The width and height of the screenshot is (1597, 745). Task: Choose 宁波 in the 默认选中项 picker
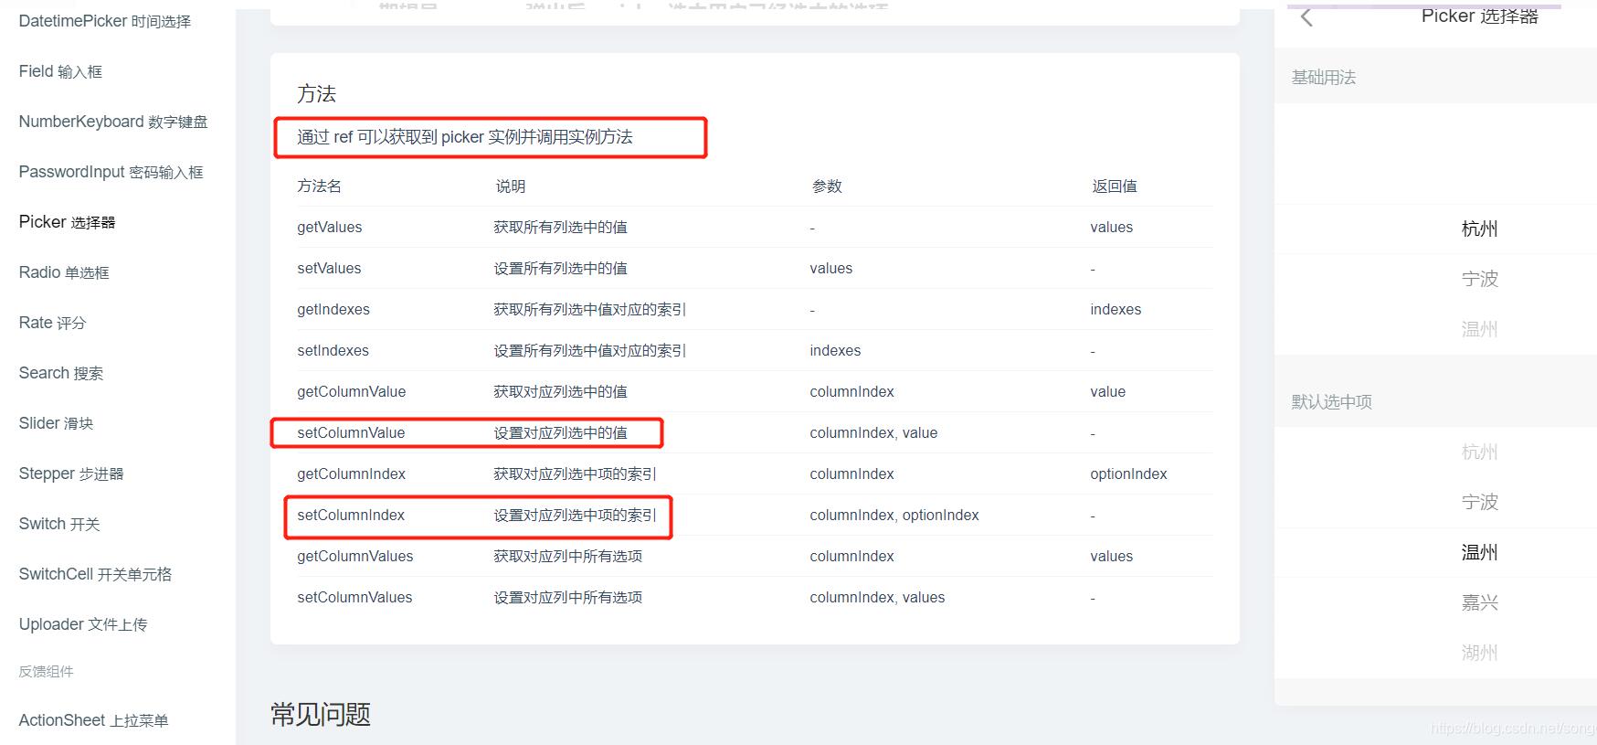pos(1479,503)
